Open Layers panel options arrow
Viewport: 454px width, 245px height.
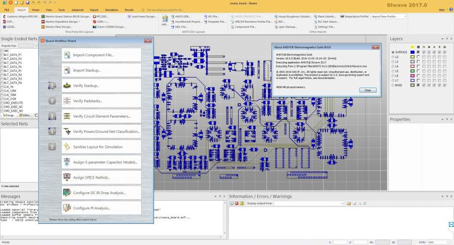coord(442,39)
